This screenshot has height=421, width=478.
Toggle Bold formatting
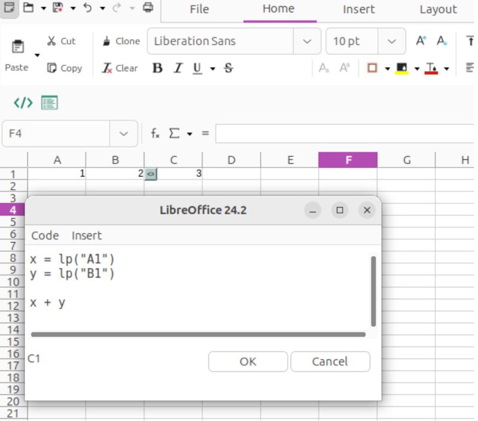pyautogui.click(x=157, y=68)
